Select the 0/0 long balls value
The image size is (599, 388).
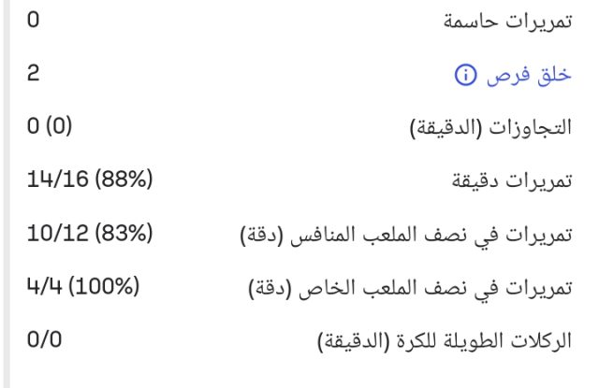[42, 338]
